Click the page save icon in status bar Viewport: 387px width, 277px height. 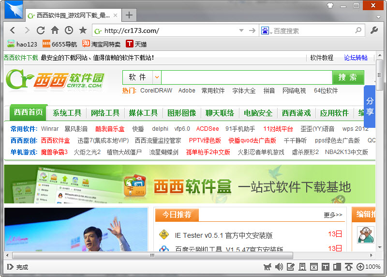pos(302,267)
